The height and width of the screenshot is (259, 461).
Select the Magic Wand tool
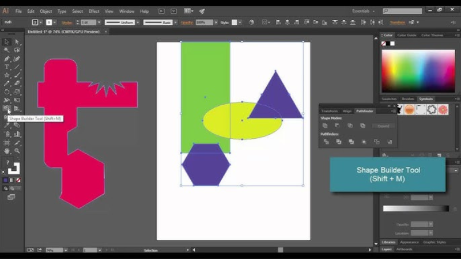6,50
